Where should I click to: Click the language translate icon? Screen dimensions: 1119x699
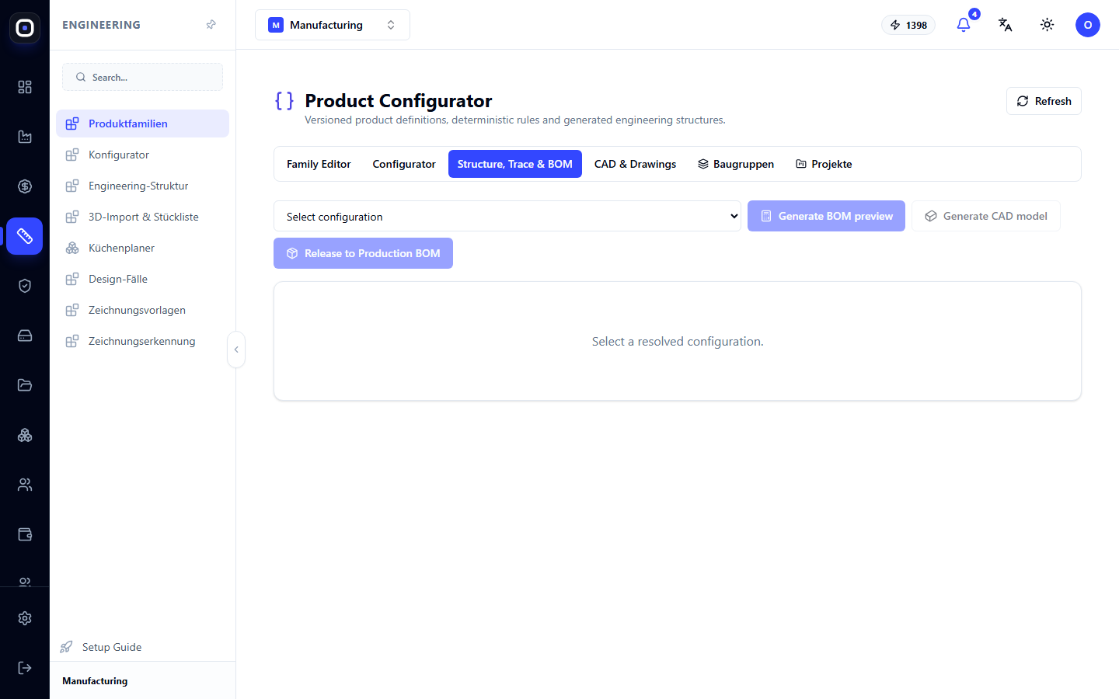tap(1006, 25)
